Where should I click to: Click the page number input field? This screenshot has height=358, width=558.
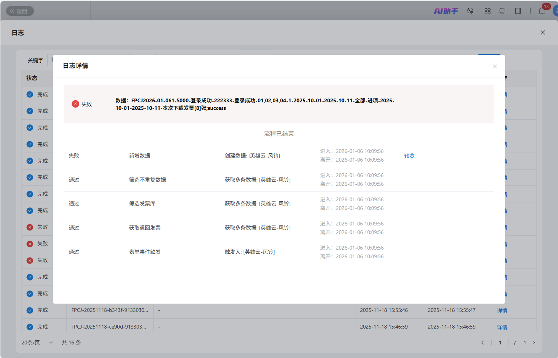click(500, 343)
